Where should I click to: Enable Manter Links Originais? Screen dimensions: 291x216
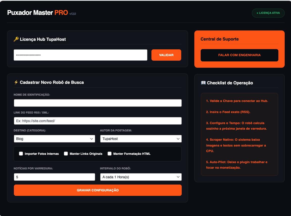click(x=66, y=153)
